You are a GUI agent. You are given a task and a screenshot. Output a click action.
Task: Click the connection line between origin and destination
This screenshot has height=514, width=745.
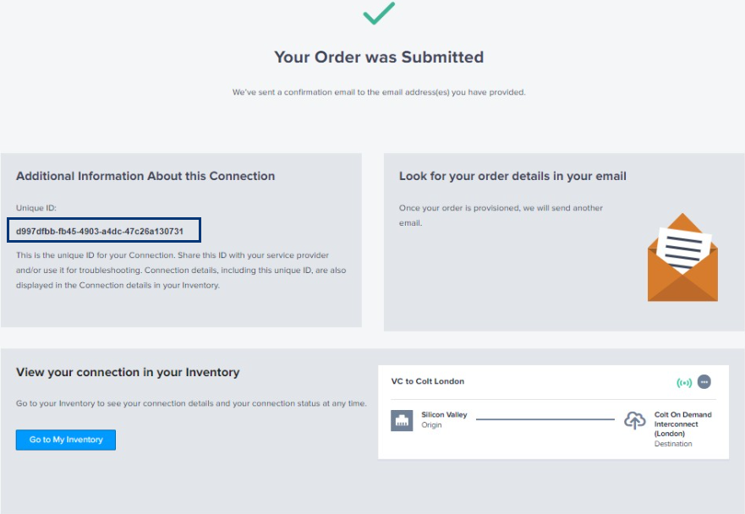pyautogui.click(x=545, y=419)
